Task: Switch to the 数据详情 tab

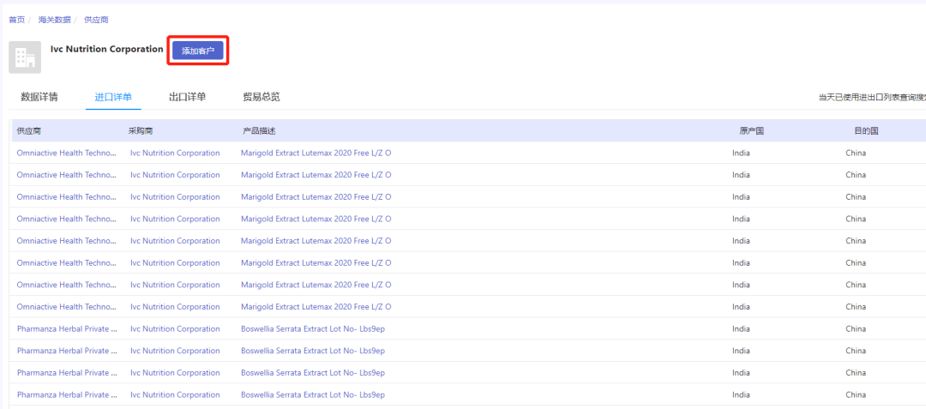Action: [x=39, y=98]
